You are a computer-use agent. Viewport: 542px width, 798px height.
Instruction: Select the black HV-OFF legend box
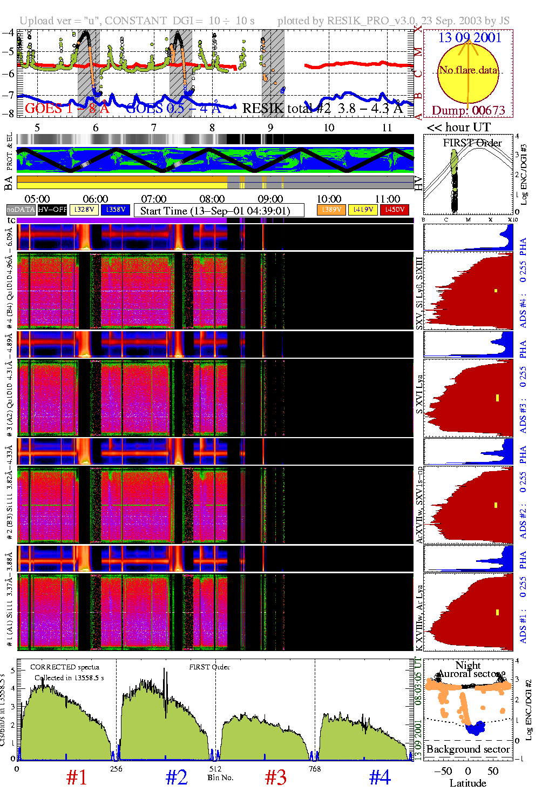(52, 210)
